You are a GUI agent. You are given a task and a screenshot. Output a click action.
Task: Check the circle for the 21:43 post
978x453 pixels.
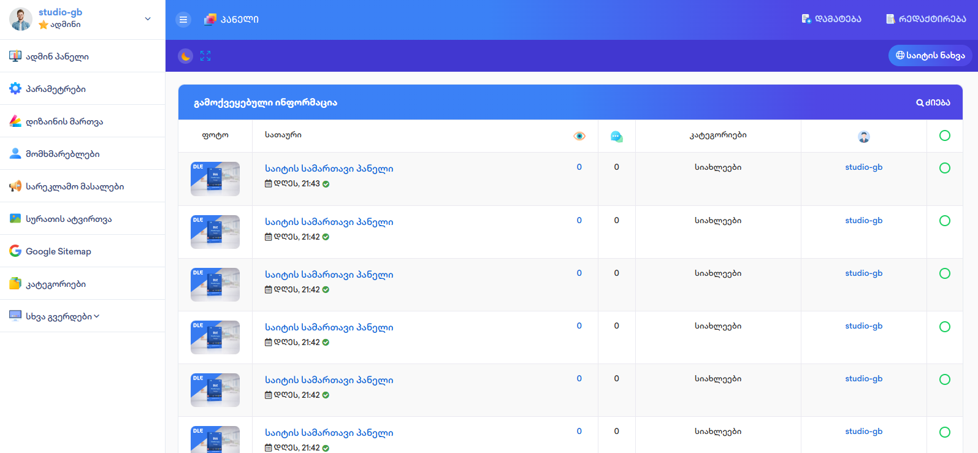point(944,168)
